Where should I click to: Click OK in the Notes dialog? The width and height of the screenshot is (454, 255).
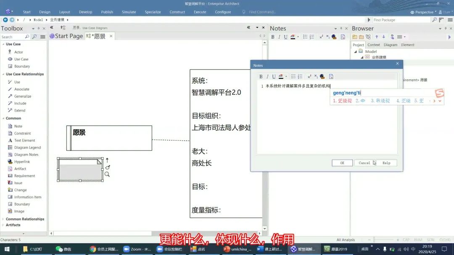pyautogui.click(x=342, y=163)
